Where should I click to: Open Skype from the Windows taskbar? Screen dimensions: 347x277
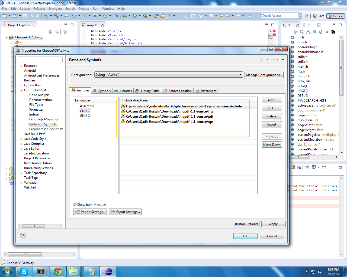[x=24, y=271]
